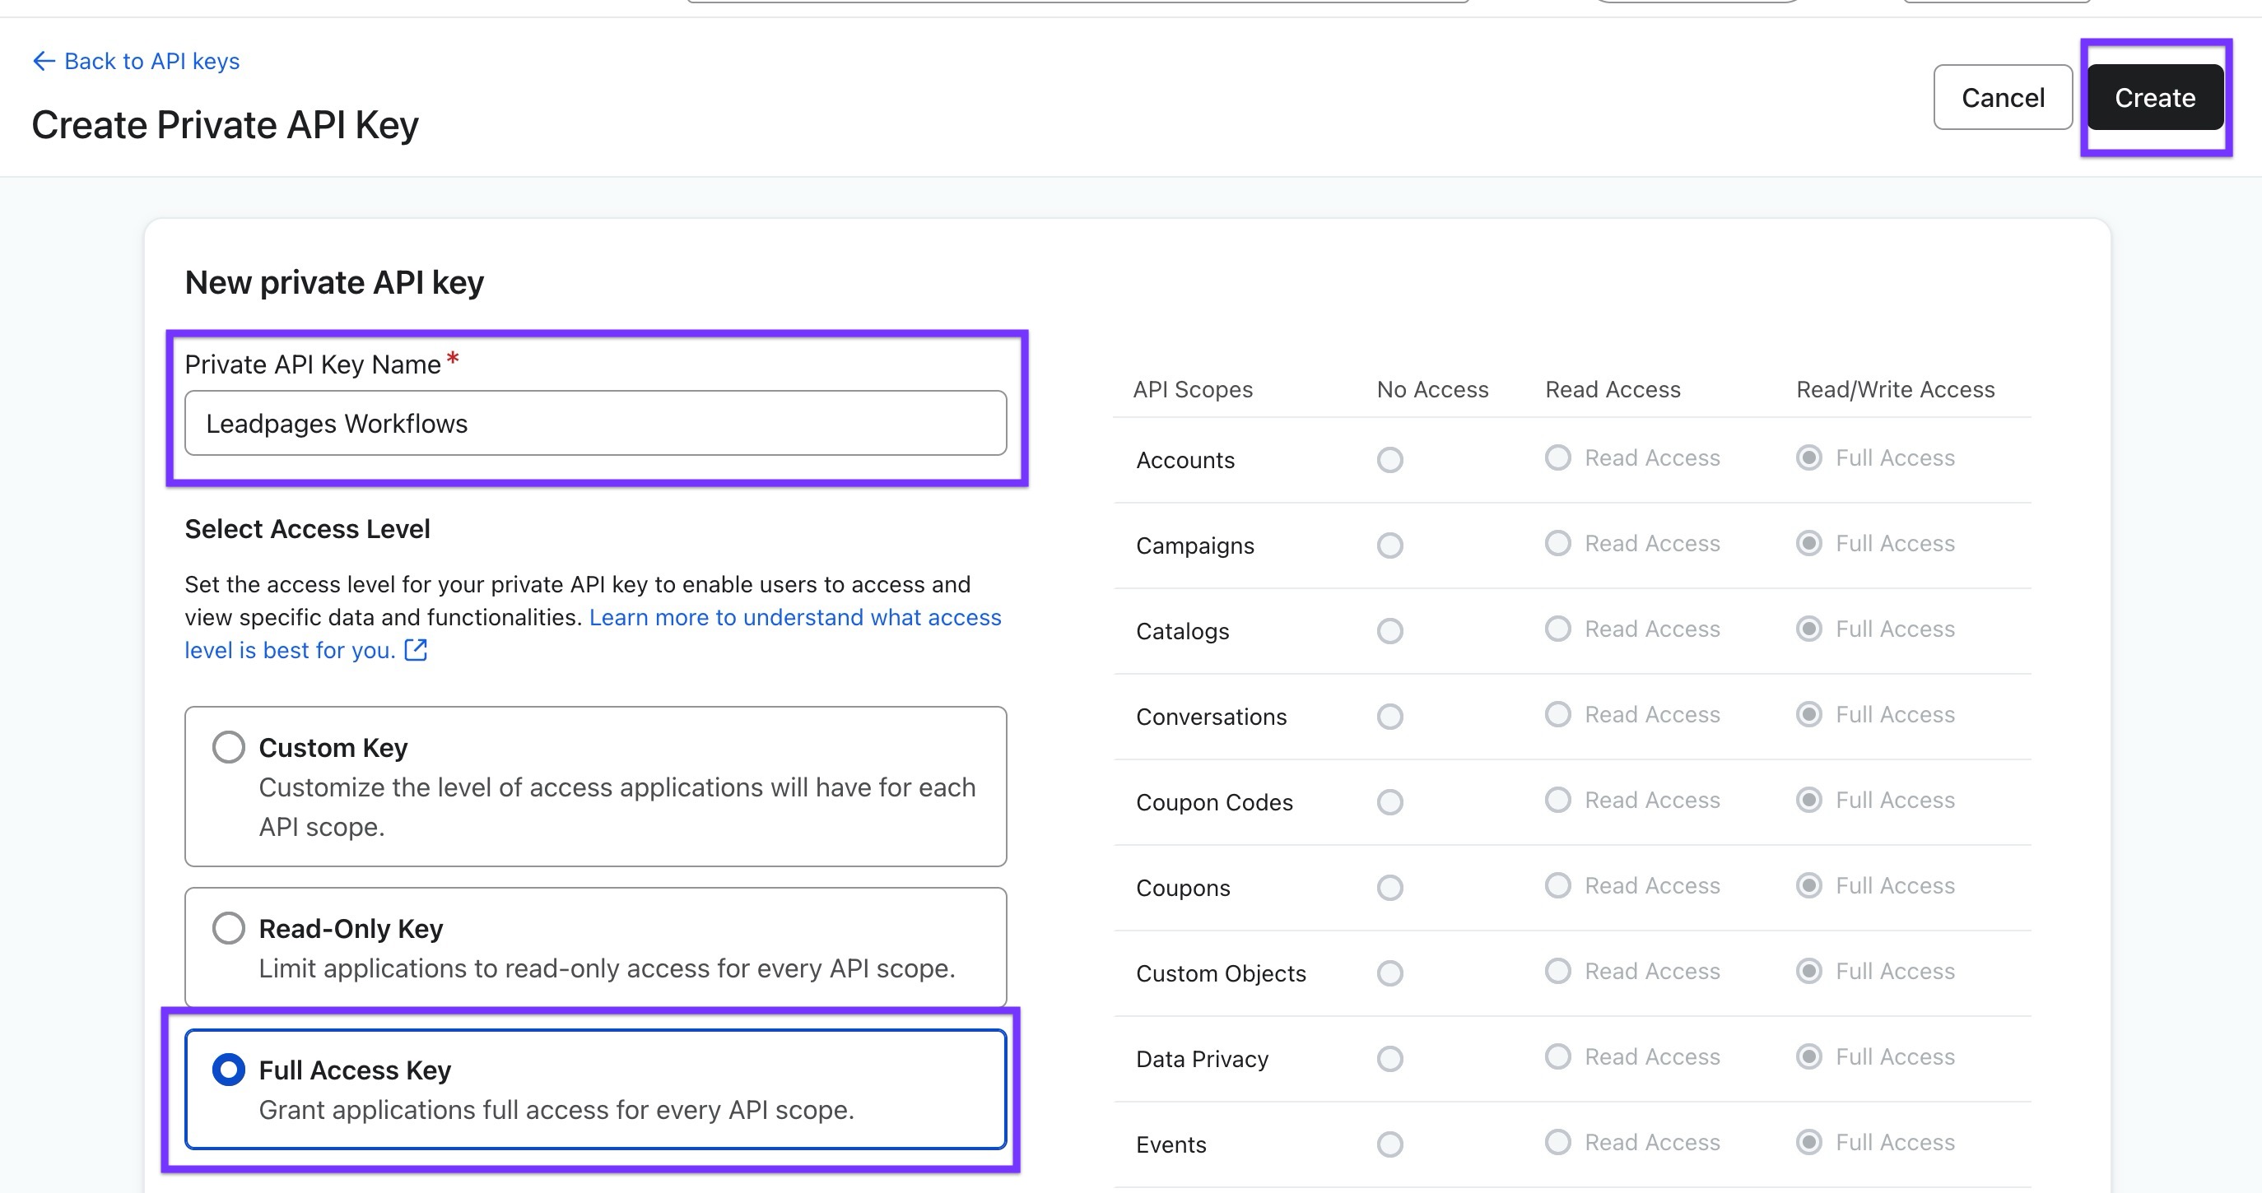Choose Read Access for Accounts
The image size is (2262, 1193).
tap(1557, 457)
